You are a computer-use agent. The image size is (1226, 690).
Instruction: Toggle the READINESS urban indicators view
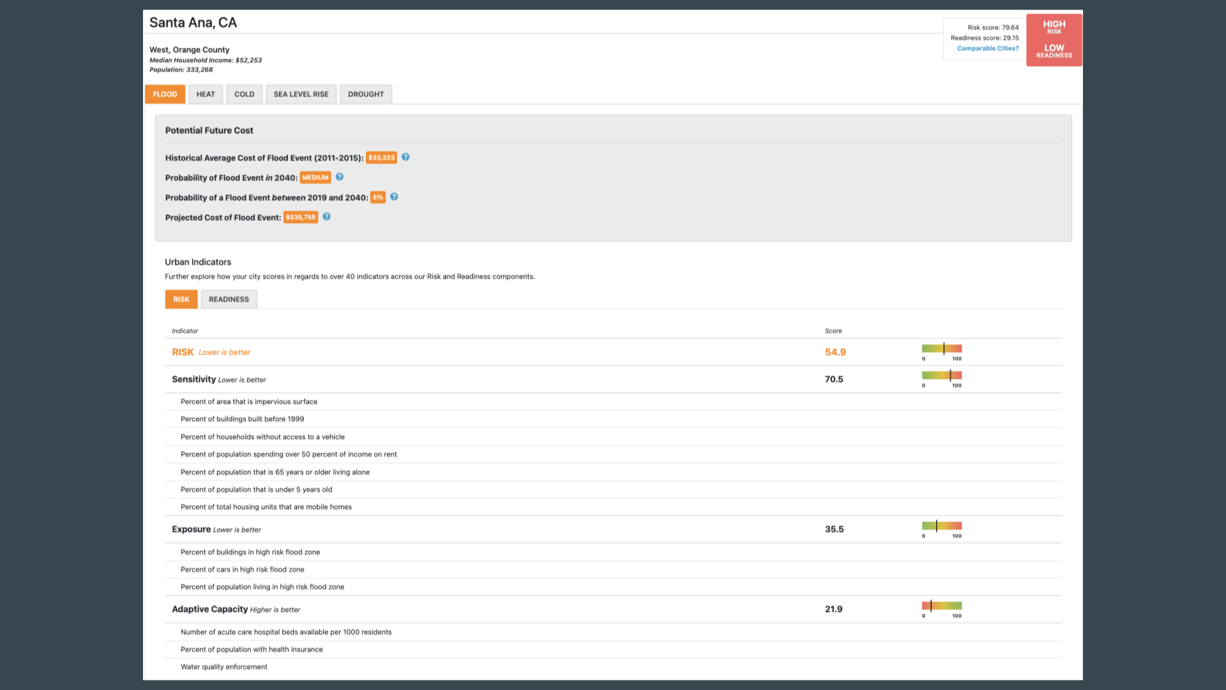click(229, 299)
